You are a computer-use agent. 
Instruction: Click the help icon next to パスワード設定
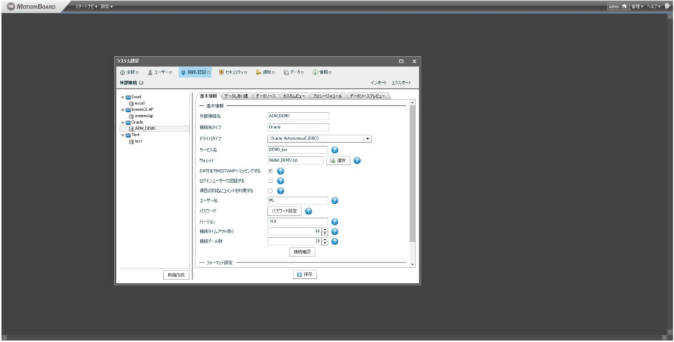pos(308,211)
